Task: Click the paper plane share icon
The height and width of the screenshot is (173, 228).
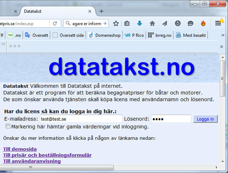Action: tap(165, 24)
